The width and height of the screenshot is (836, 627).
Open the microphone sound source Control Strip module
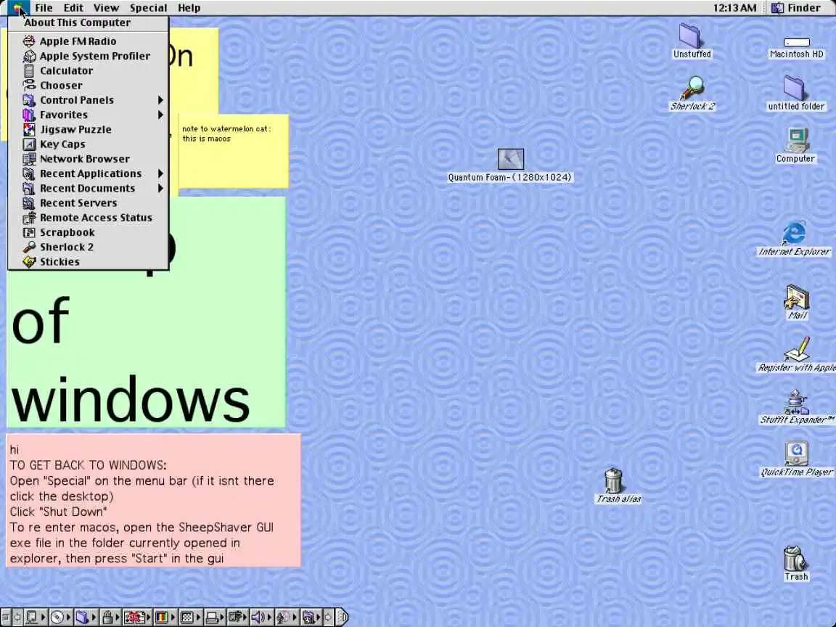[x=287, y=618]
